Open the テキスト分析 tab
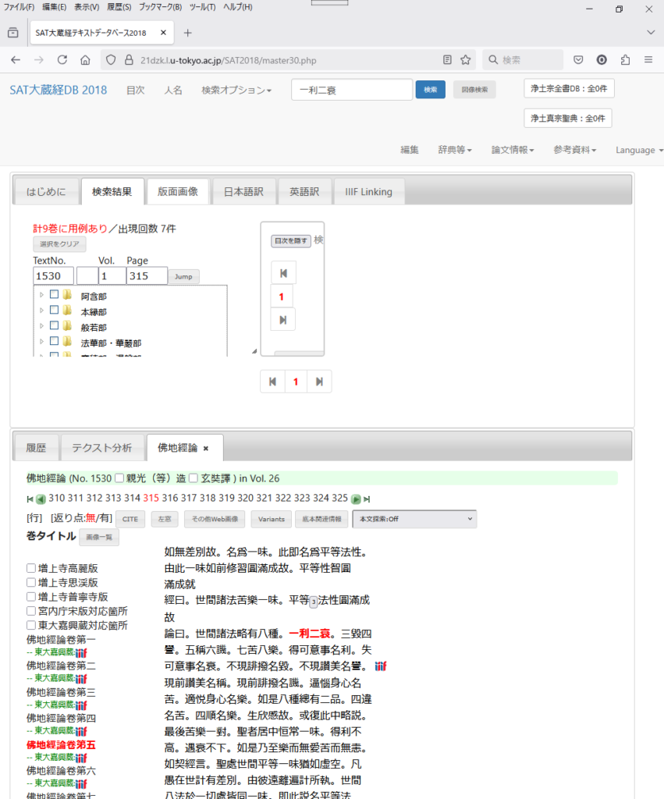Screen dimensions: 664x799 tap(101, 448)
